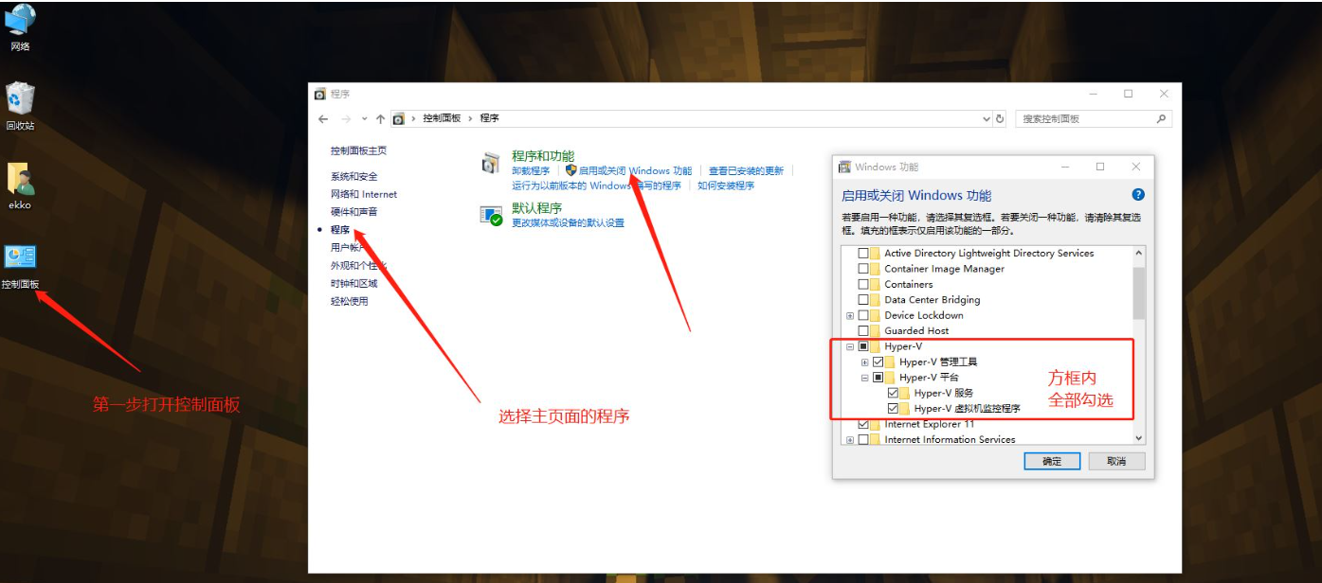This screenshot has height=583, width=1322.
Task: Open 控制面板 from the desktop icon
Action: coord(21,260)
